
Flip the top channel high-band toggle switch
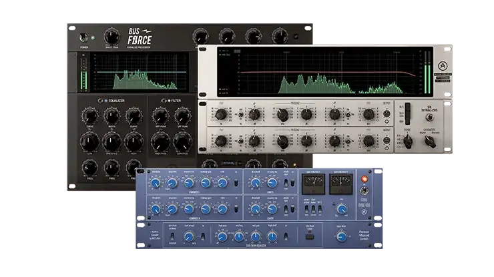[348, 115]
